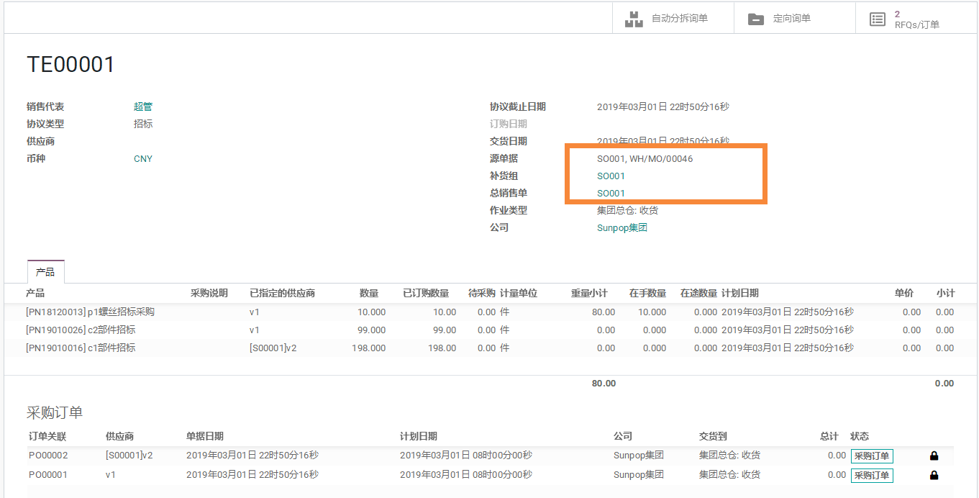This screenshot has width=979, height=498.
Task: Open product row c1部件招标
Action: 81,348
